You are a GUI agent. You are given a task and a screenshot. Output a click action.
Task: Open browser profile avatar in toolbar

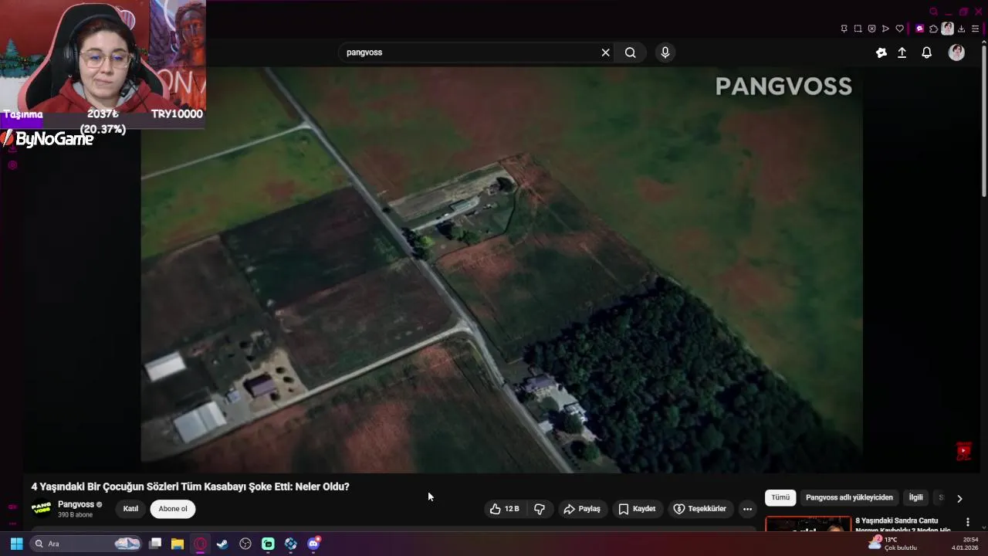tap(947, 29)
